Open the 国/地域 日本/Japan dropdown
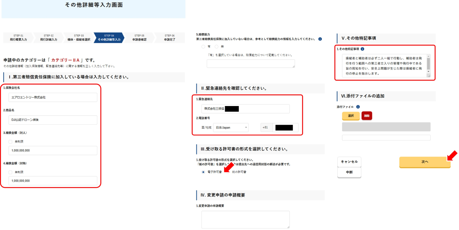The height and width of the screenshot is (230, 459). [x=231, y=128]
